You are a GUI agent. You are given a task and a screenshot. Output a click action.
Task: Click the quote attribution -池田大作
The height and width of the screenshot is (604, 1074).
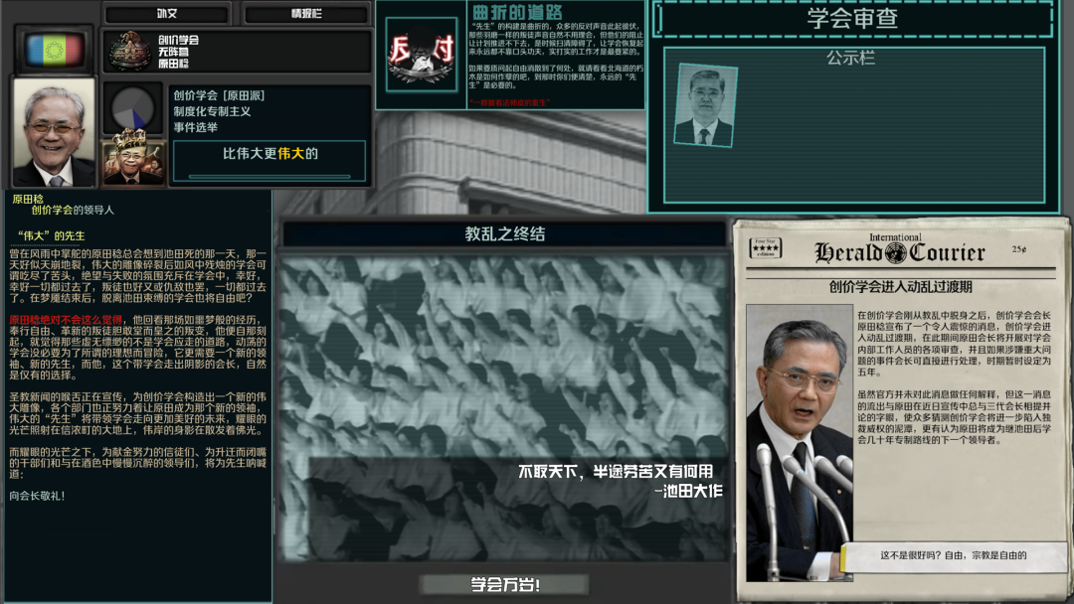point(688,491)
